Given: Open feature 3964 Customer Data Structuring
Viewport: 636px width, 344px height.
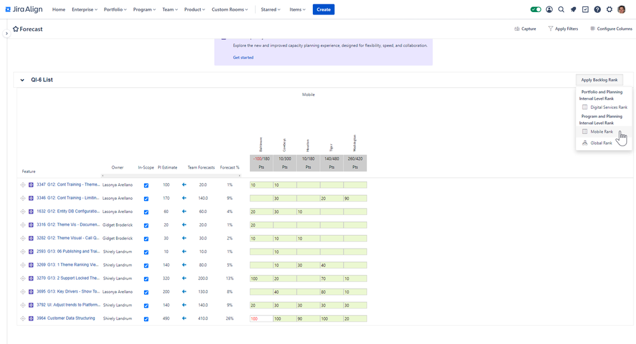Looking at the screenshot, I should click(66, 319).
